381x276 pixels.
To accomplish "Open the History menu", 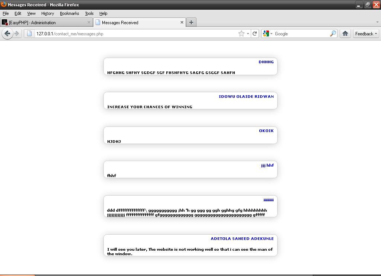I will (x=48, y=13).
